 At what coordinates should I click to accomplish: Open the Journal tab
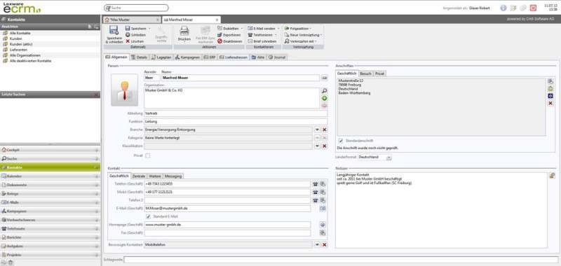click(x=277, y=57)
